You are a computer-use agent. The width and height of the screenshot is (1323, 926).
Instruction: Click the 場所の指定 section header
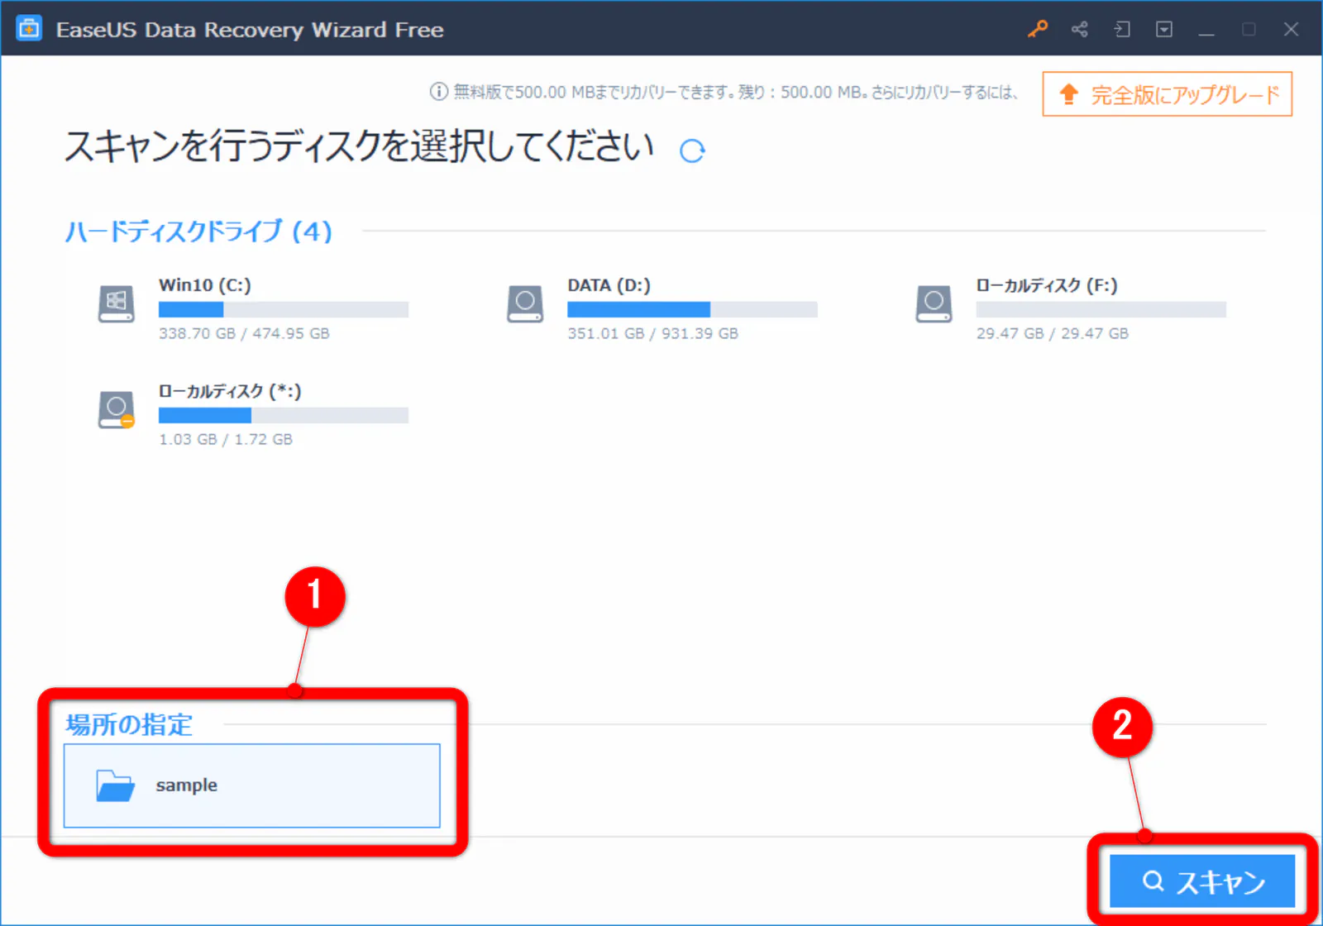(129, 724)
